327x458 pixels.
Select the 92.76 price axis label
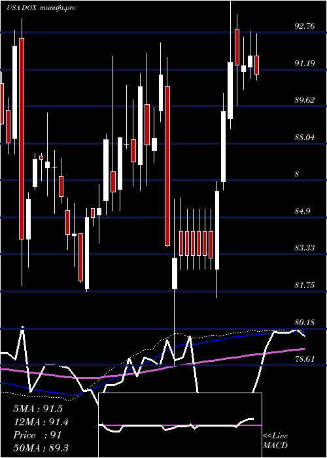[x=305, y=26]
